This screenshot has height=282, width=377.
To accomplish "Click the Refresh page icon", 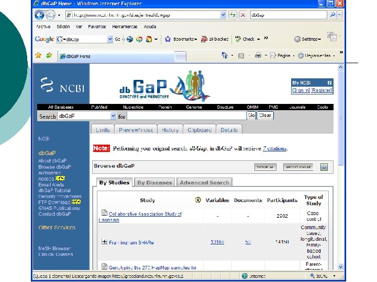I will pos(232,15).
